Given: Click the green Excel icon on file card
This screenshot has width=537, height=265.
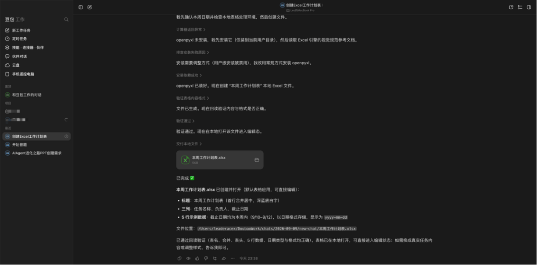Looking at the screenshot, I should (x=185, y=160).
